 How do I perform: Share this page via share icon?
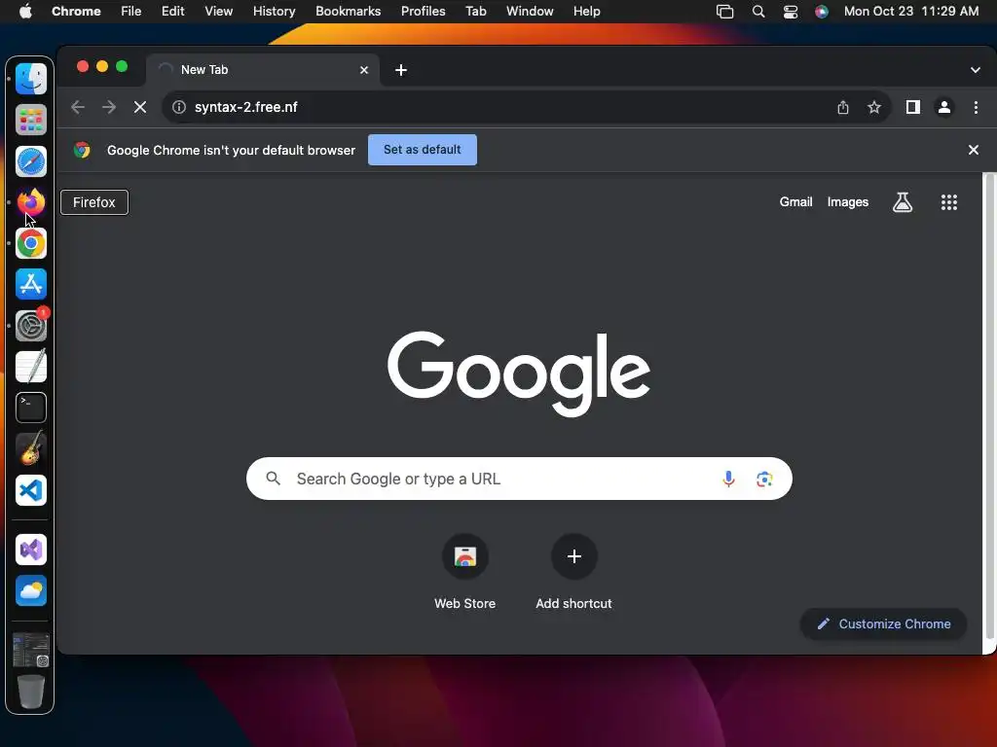(842, 107)
